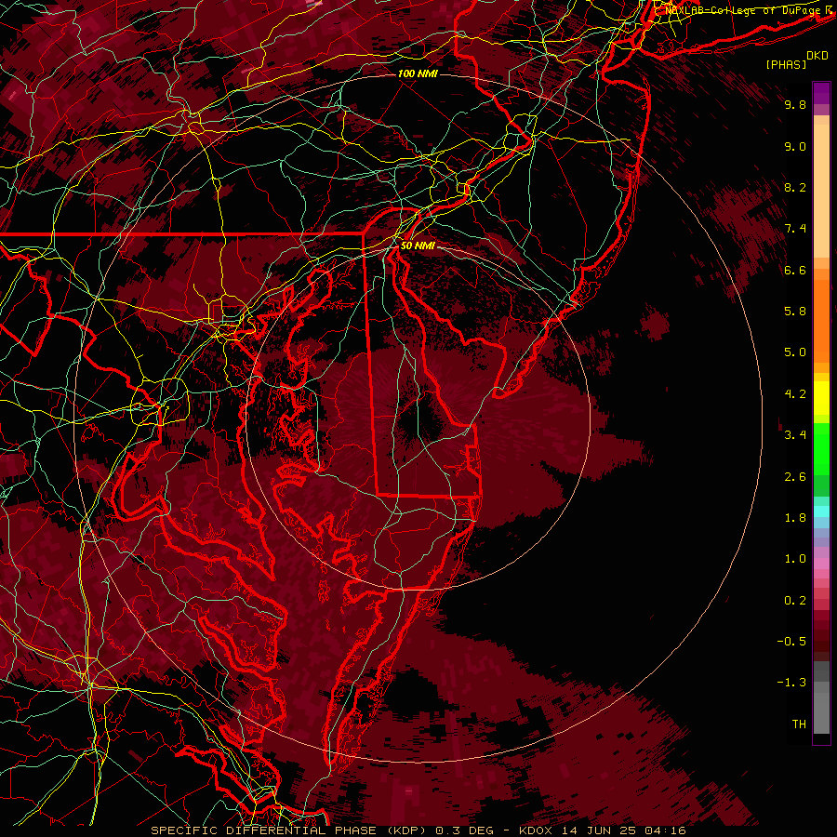Image resolution: width=837 pixels, height=837 pixels.
Task: Click the 3.4 value on the color scale
Action: (795, 435)
